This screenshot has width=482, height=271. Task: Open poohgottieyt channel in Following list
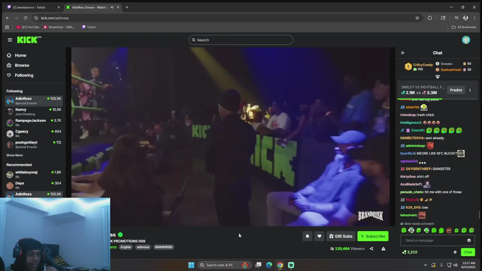pos(34,145)
